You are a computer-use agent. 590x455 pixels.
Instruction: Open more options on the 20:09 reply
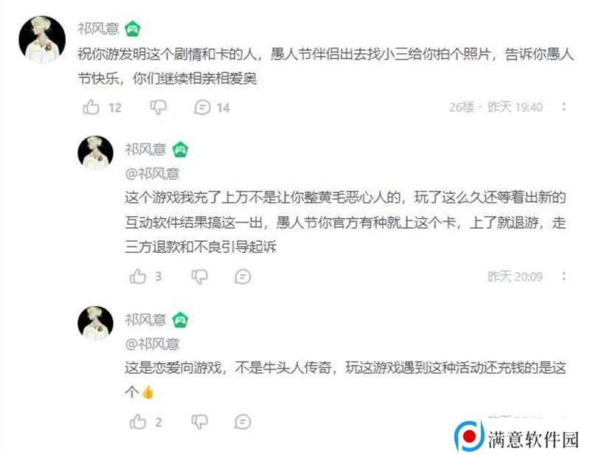coord(563,277)
